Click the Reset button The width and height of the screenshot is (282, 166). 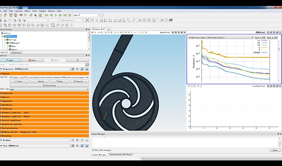point(32,60)
